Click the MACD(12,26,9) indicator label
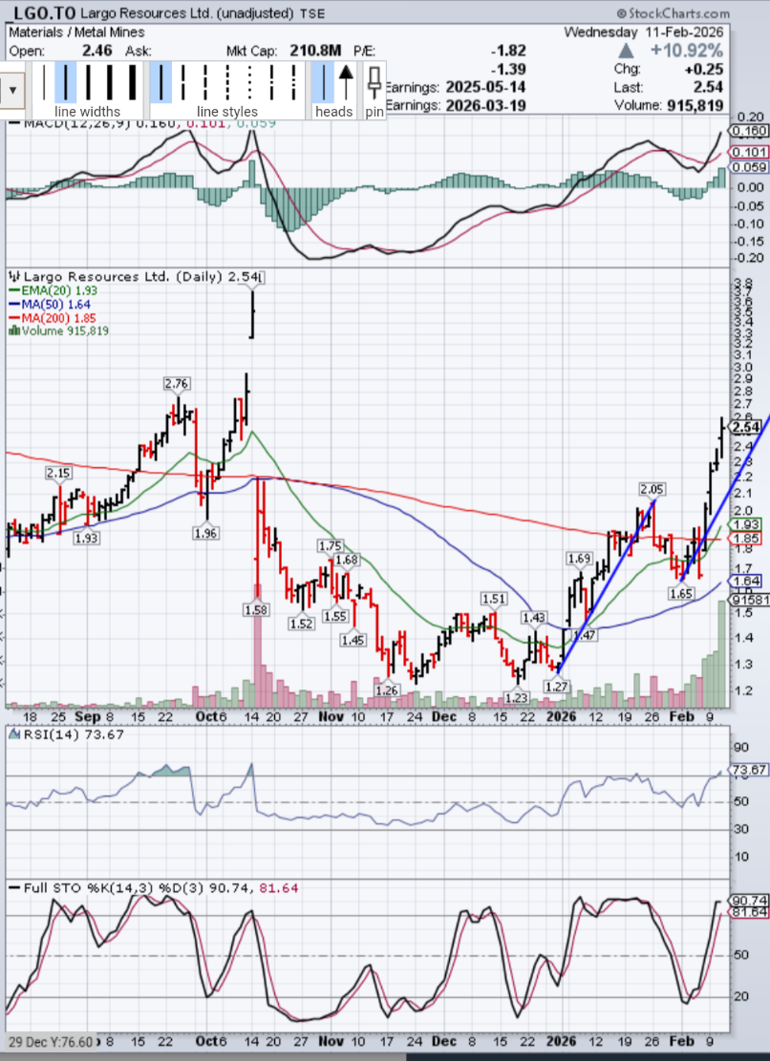The image size is (770, 1061). pos(77,123)
